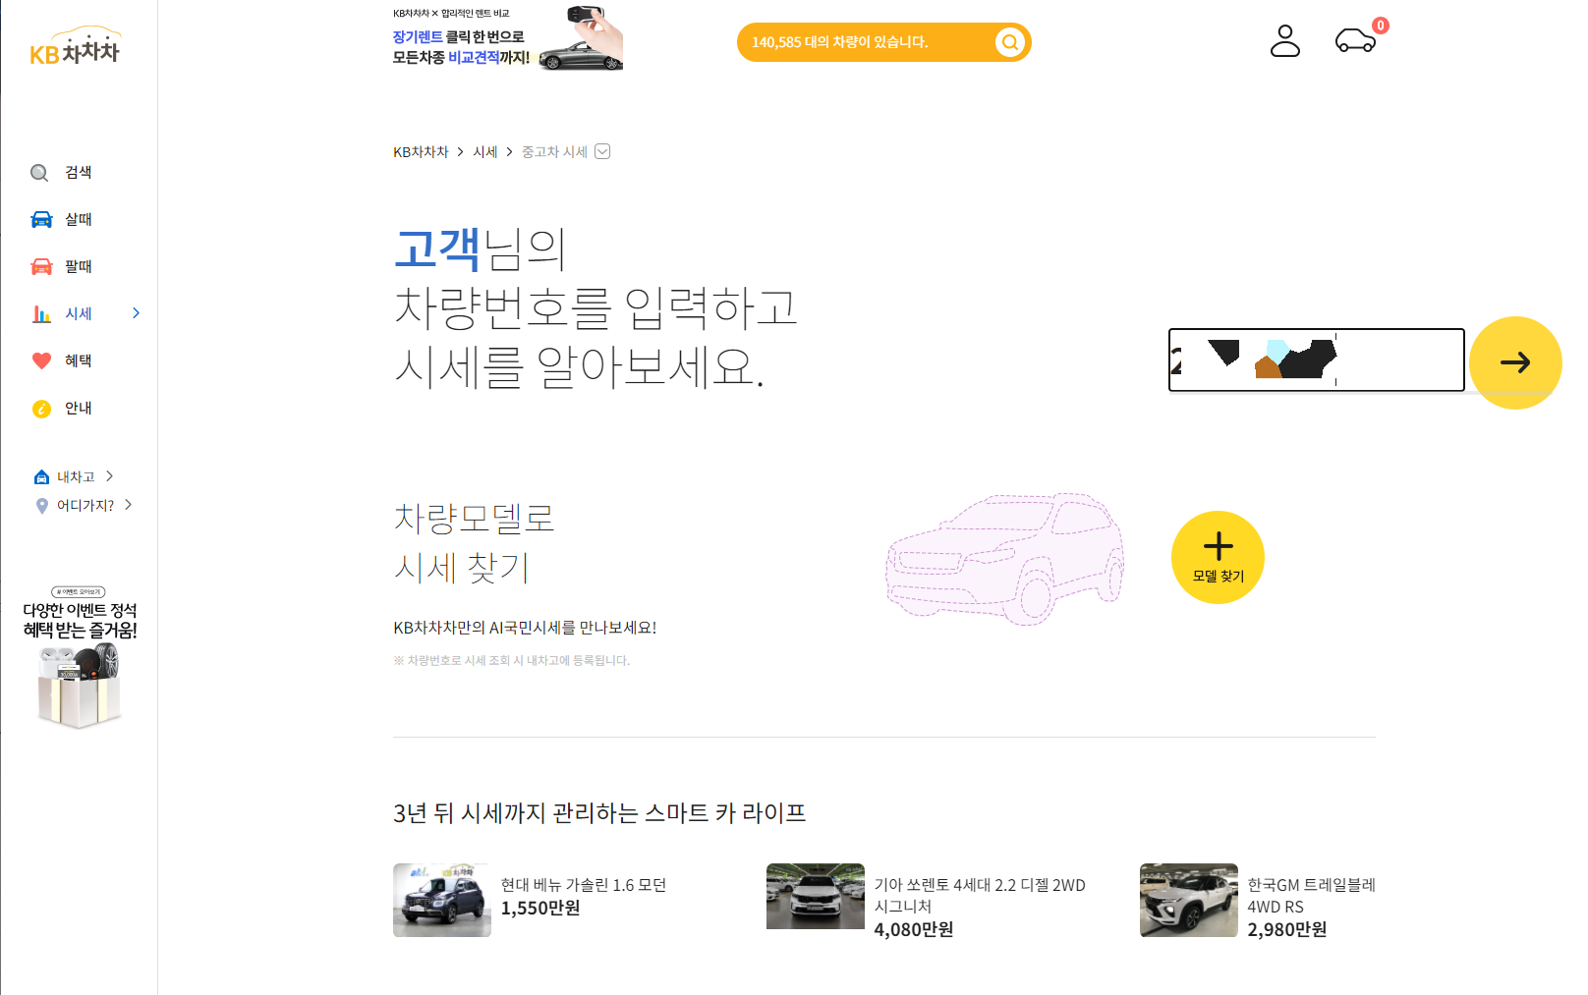Open the recently viewed cars icon
The image size is (1588, 995).
(x=1355, y=40)
